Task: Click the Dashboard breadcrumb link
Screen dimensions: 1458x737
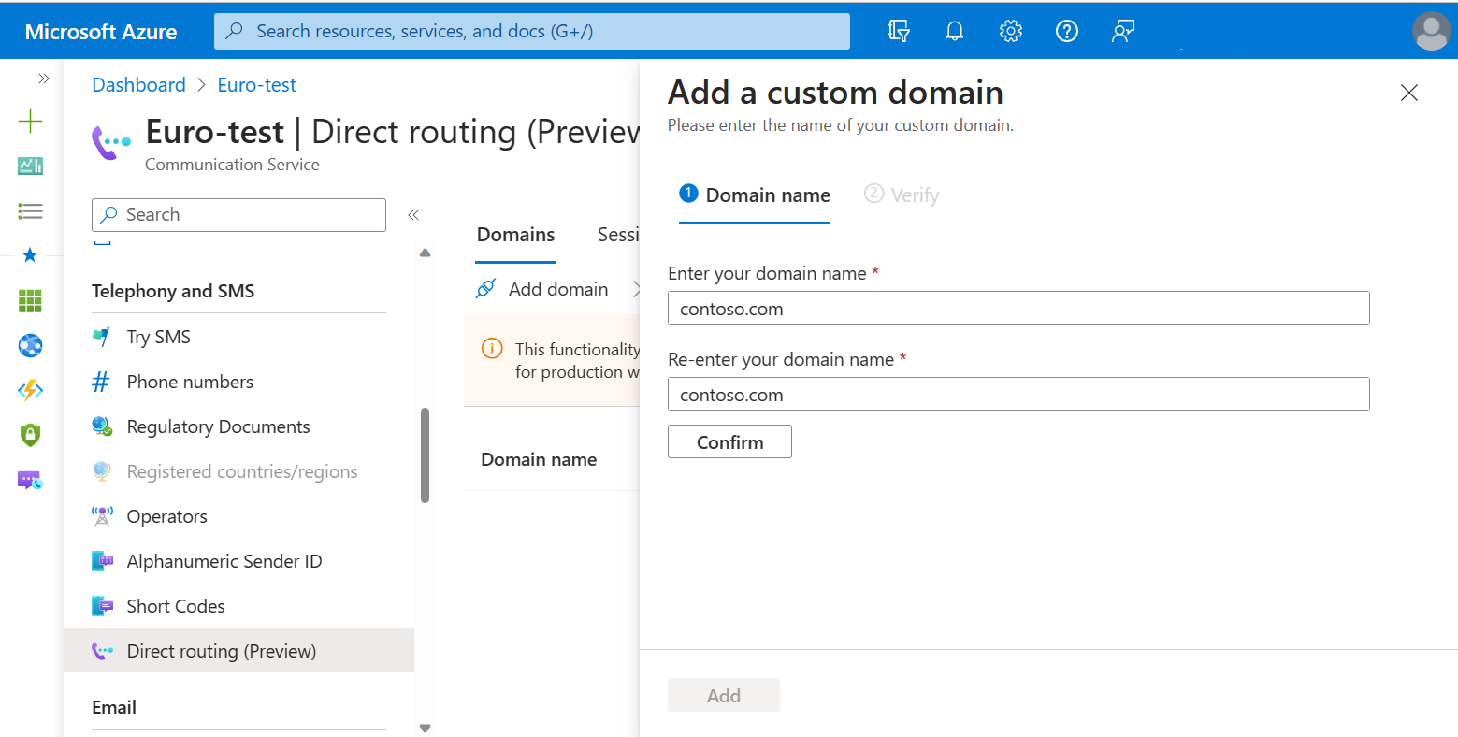Action: [x=139, y=85]
